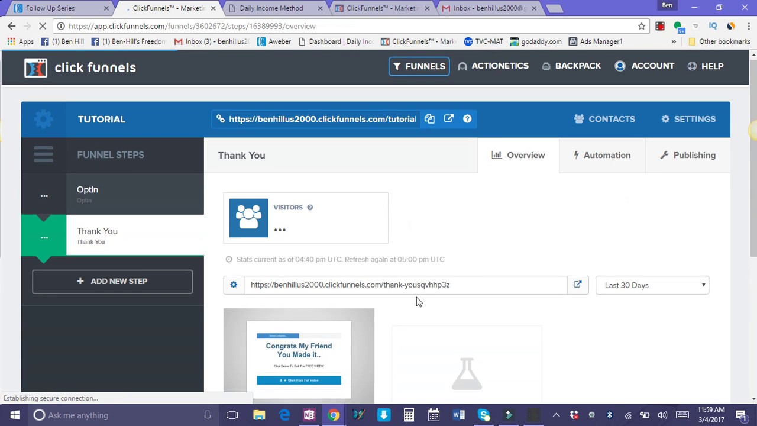This screenshot has height=426, width=757.
Task: Click the Visitors help question mark icon
Action: coord(310,207)
